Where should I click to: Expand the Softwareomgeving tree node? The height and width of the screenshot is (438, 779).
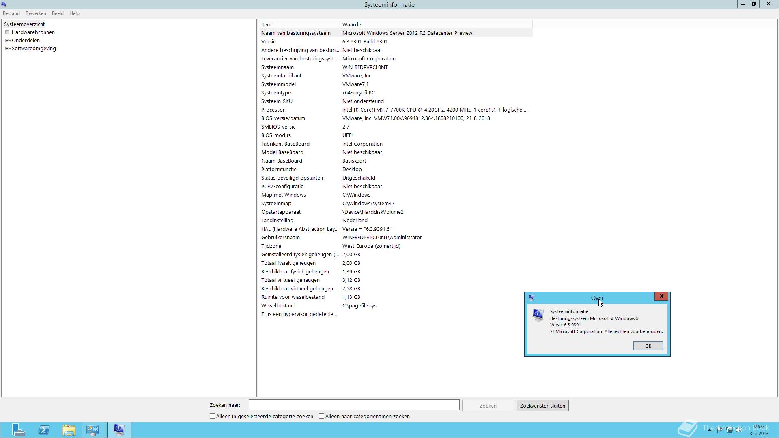pos(7,48)
